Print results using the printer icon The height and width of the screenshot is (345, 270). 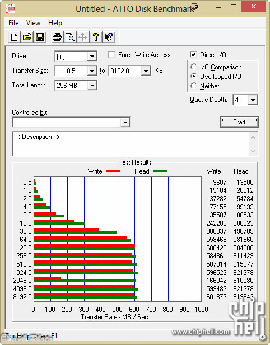[x=57, y=37]
